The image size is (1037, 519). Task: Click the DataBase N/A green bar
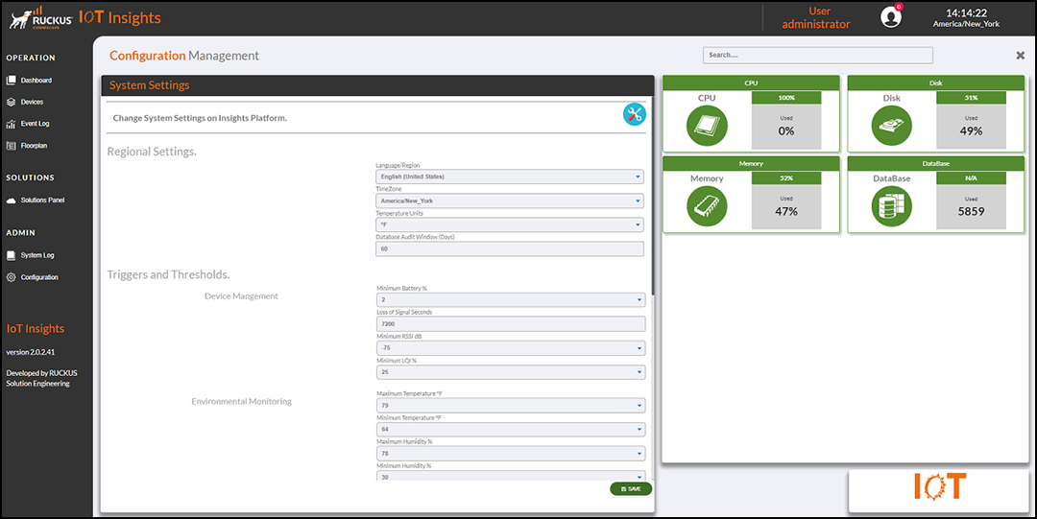971,178
